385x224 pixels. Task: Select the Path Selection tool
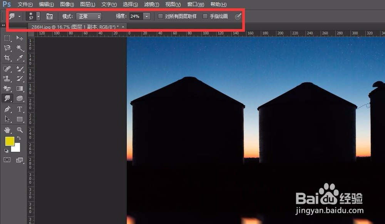7,119
